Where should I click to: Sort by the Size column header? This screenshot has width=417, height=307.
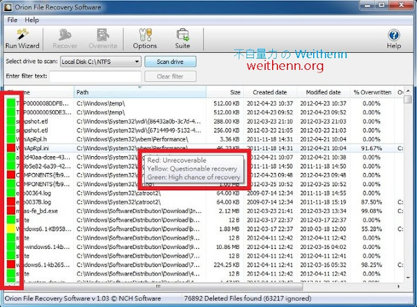click(225, 92)
